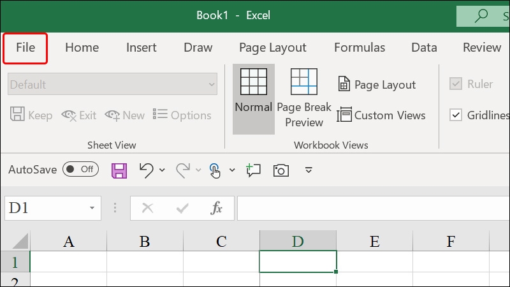510x287 pixels.
Task: Turn on the AutoSave toggle
Action: click(x=80, y=169)
